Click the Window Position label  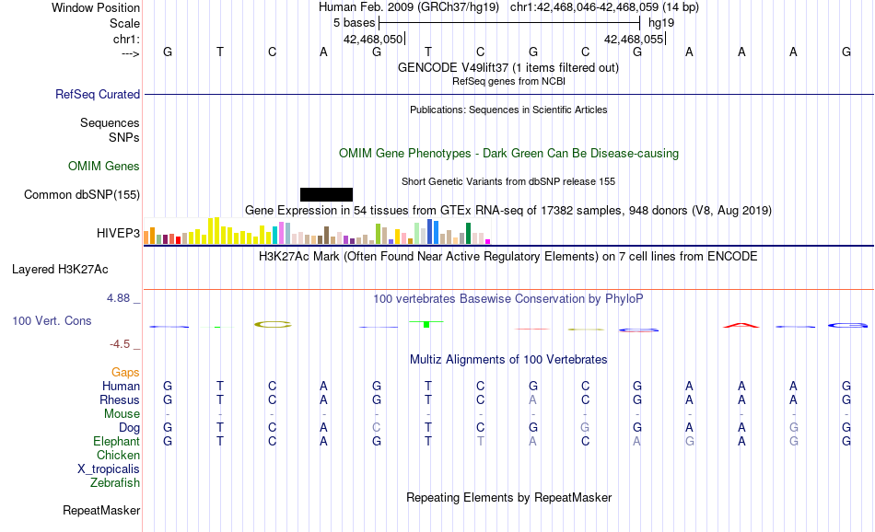[x=96, y=7]
